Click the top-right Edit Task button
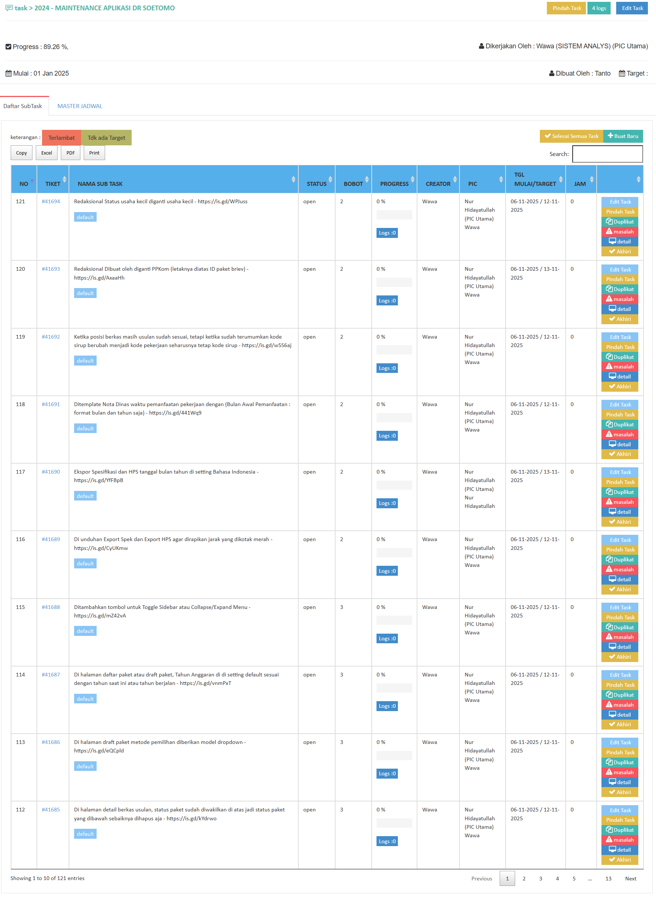 632,8
